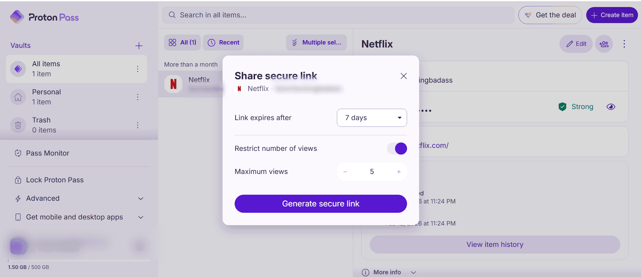The width and height of the screenshot is (641, 277).
Task: Close the Share secure link dialog
Action: [x=403, y=76]
